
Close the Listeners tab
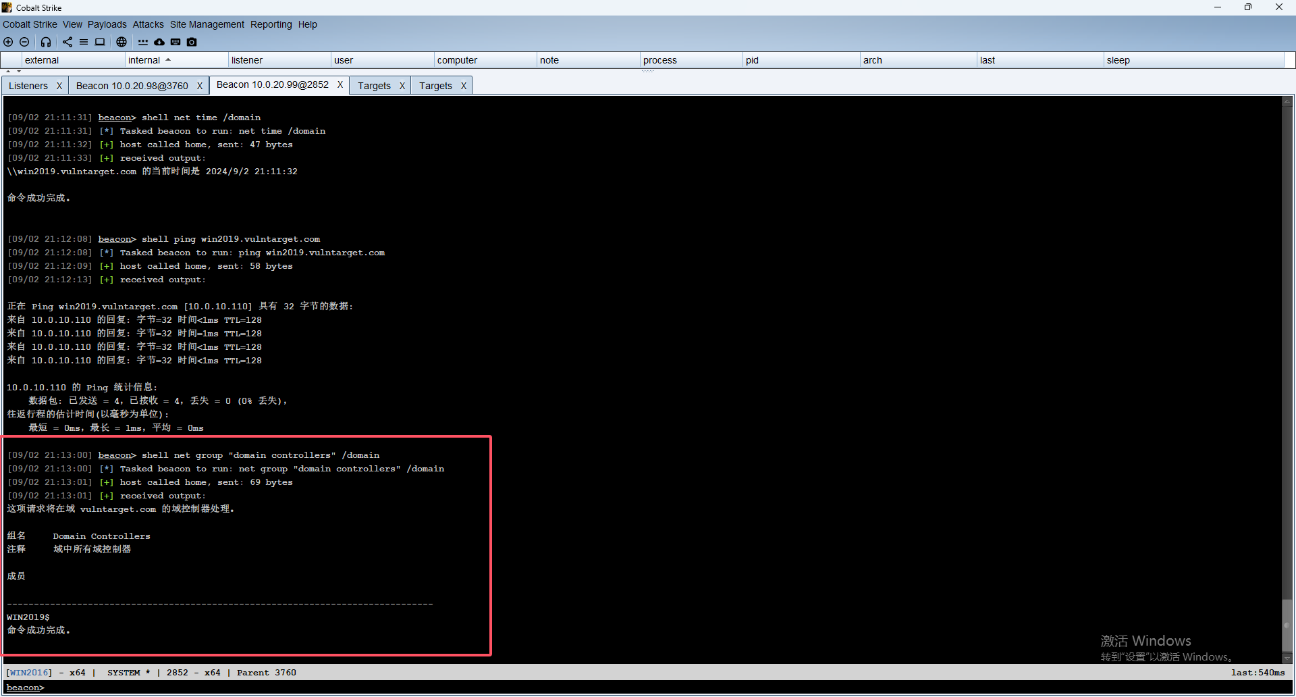coord(59,86)
